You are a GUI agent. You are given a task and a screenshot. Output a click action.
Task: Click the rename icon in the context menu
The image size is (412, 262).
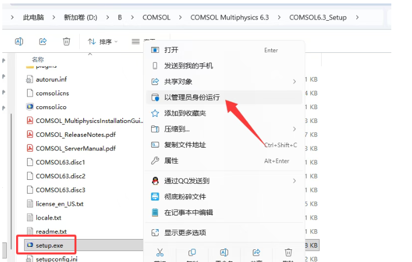tap(224, 253)
